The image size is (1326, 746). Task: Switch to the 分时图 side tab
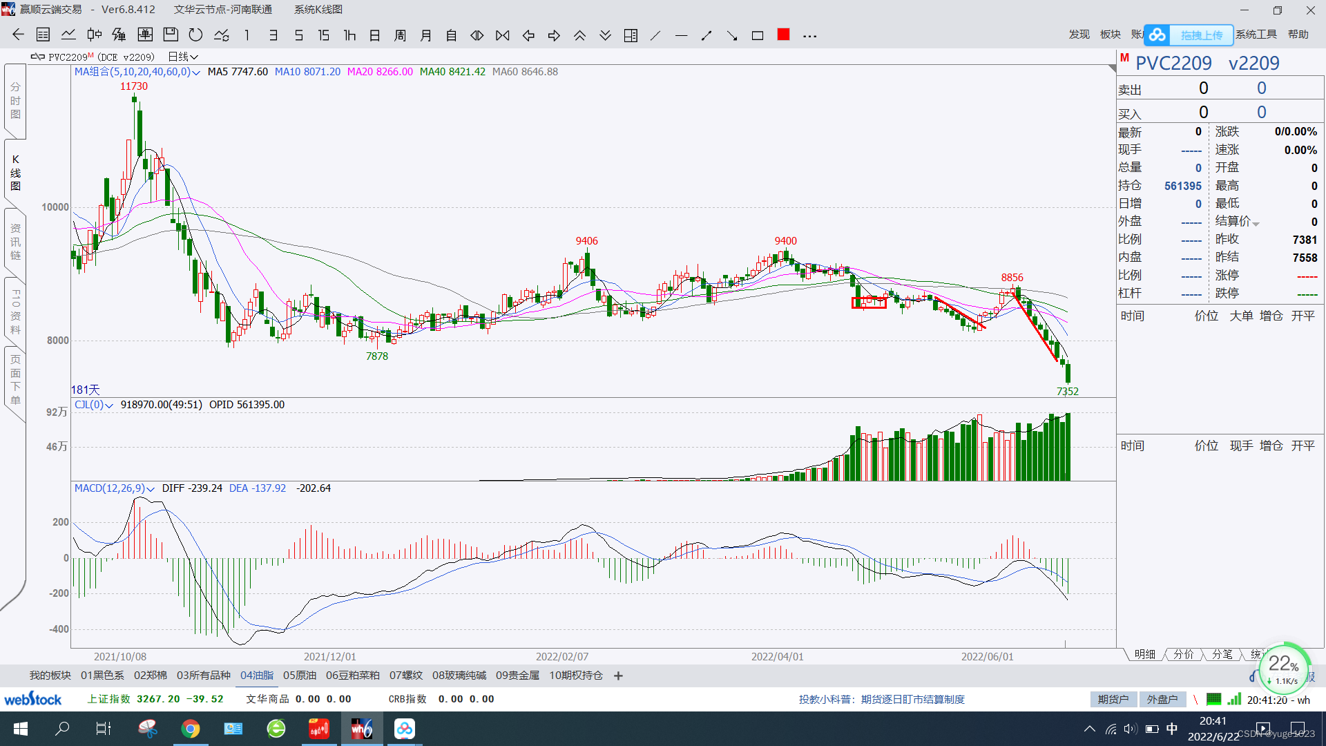point(15,101)
